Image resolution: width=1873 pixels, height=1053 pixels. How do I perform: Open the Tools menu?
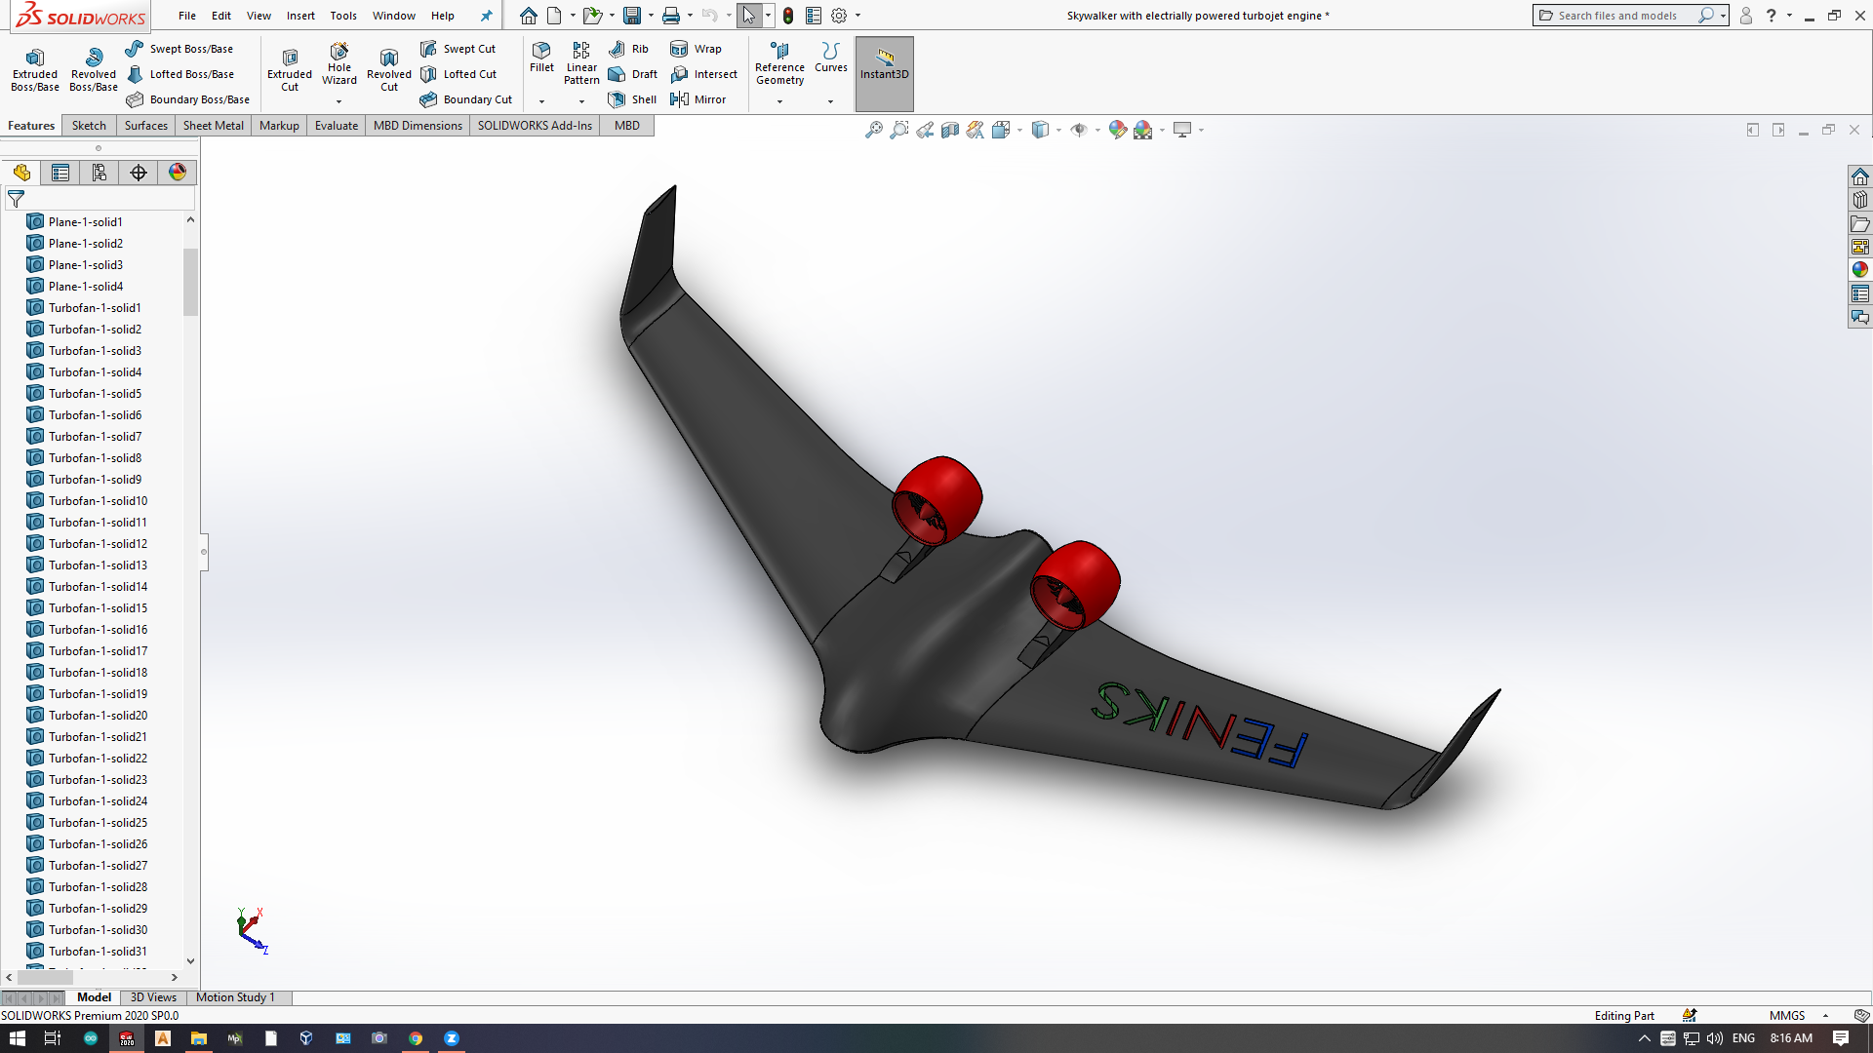point(343,16)
